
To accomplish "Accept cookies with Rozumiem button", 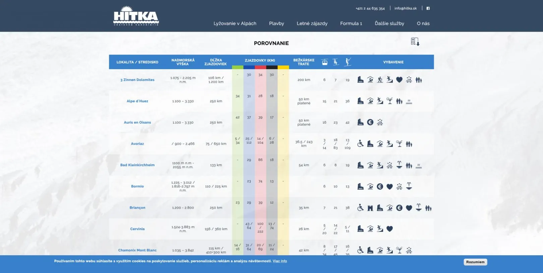I will point(475,262).
